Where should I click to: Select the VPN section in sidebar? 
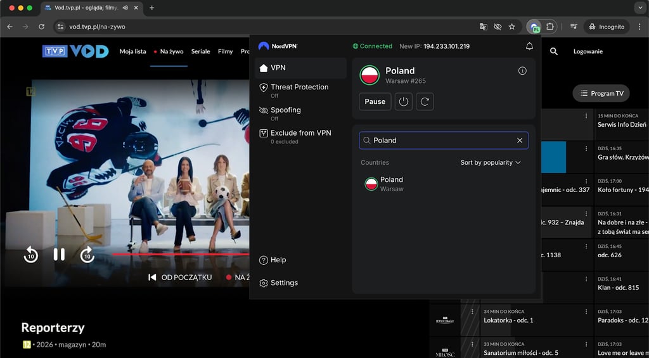[300, 68]
